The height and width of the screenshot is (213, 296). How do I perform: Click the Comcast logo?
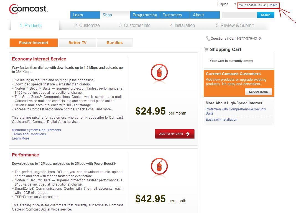[28, 9]
